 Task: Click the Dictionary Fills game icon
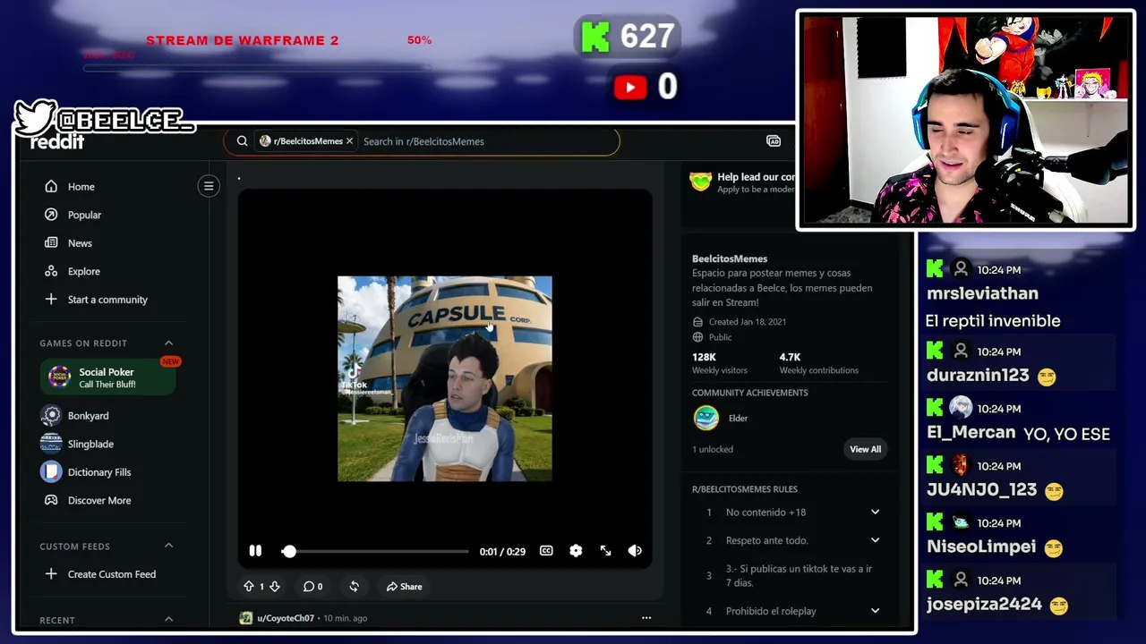click(x=51, y=472)
